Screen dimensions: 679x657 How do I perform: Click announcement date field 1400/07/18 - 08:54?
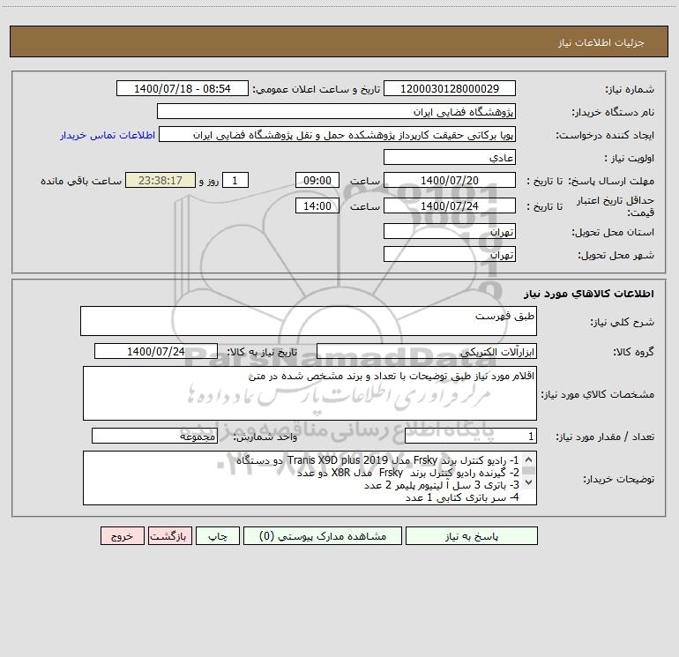point(183,89)
